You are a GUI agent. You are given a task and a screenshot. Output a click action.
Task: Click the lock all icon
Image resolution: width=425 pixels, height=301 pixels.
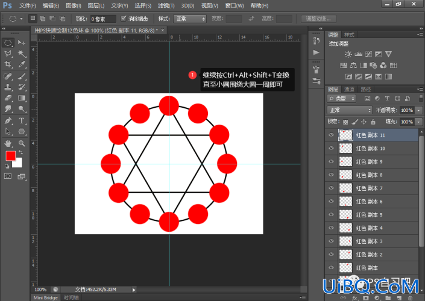tap(373, 122)
